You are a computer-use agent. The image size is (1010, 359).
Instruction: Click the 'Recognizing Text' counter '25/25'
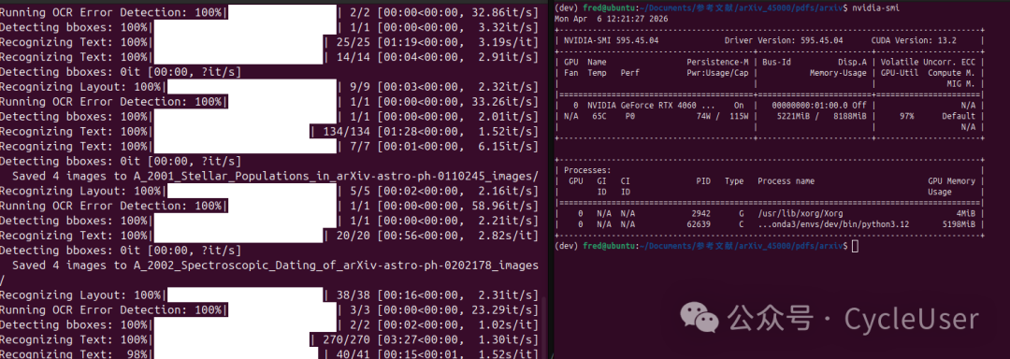[x=353, y=42]
